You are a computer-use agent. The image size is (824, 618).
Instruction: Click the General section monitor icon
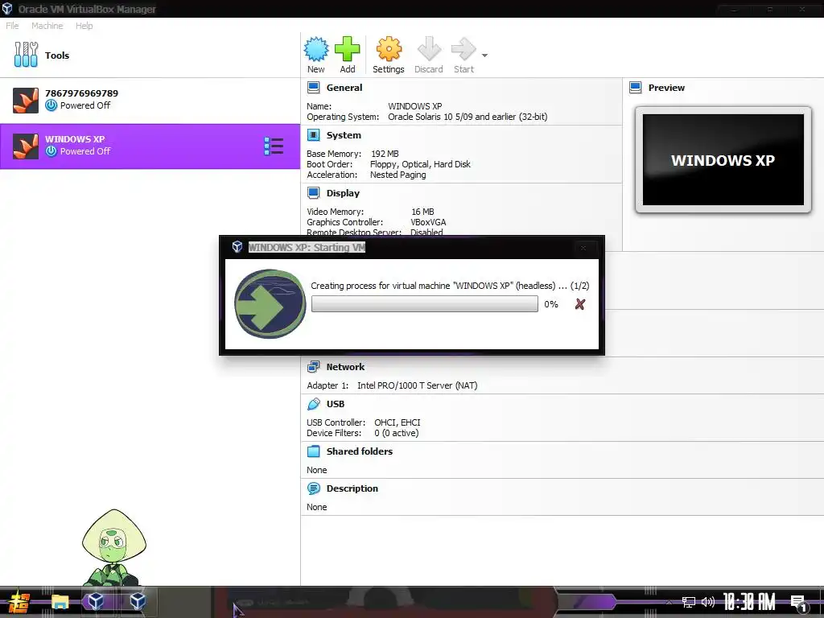[x=313, y=87]
